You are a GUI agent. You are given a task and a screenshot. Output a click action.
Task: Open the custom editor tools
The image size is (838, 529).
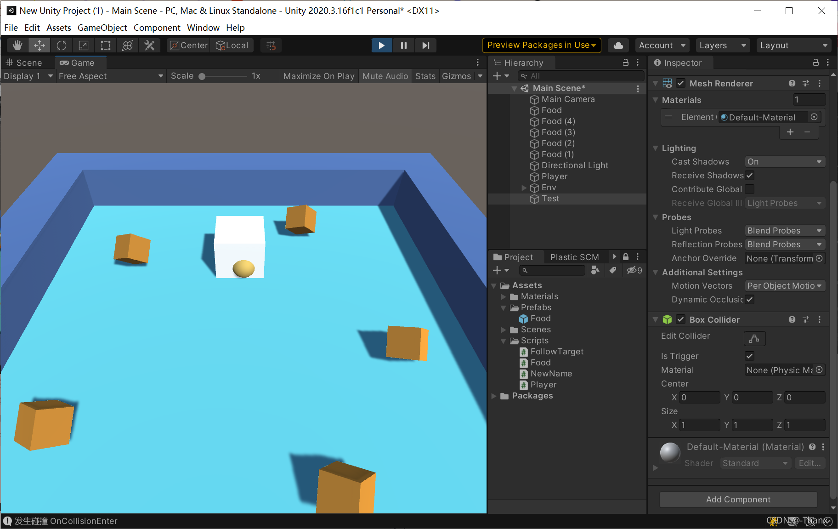coord(149,46)
